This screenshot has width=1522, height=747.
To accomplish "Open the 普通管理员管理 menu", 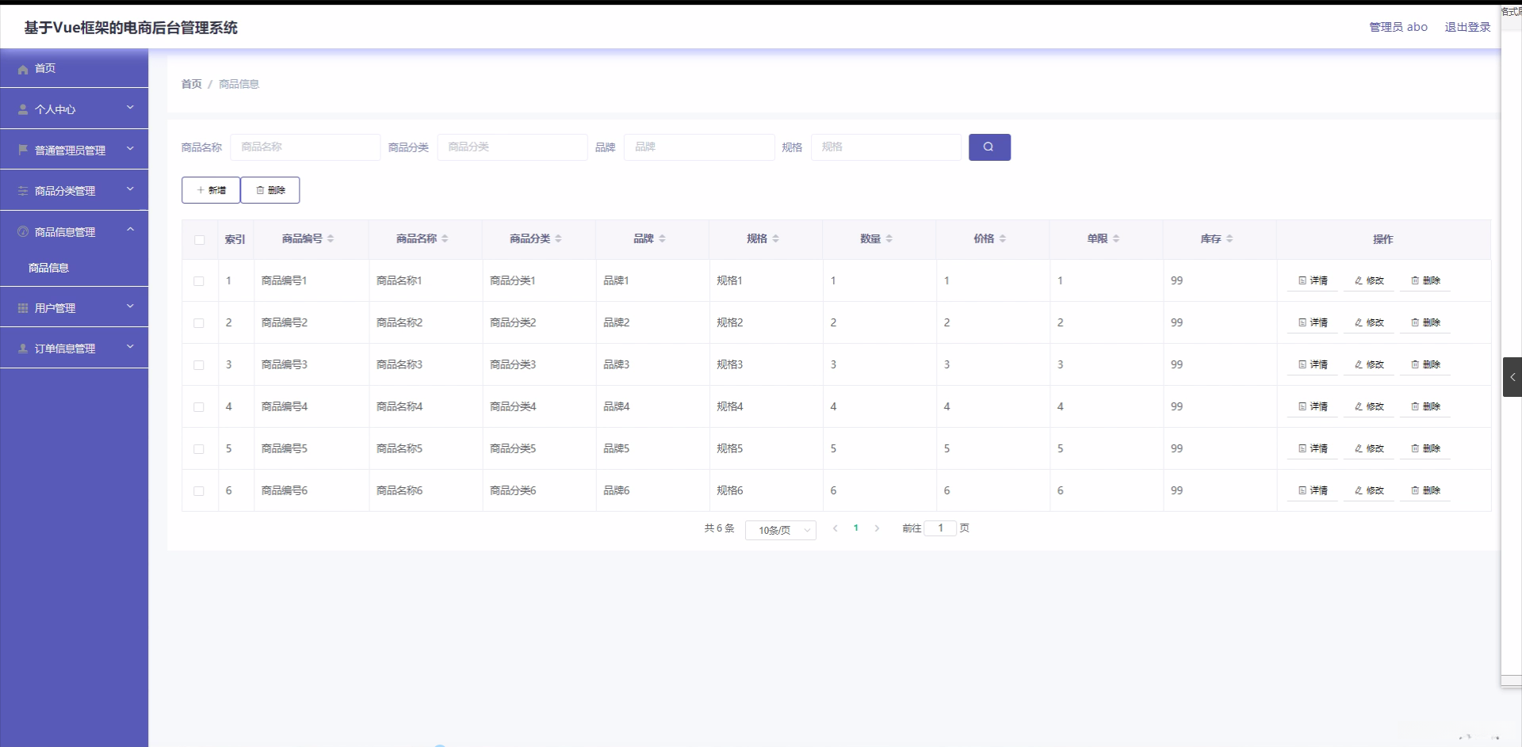I will [x=74, y=150].
